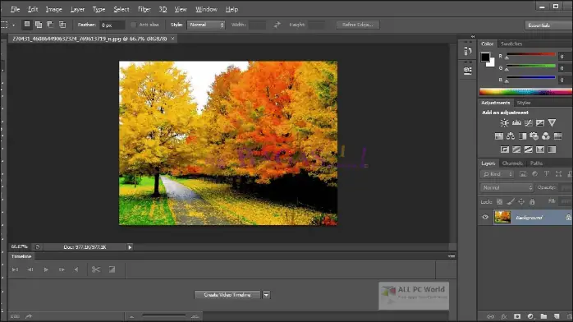
Task: Select the New selection mode icon
Action: [26, 25]
